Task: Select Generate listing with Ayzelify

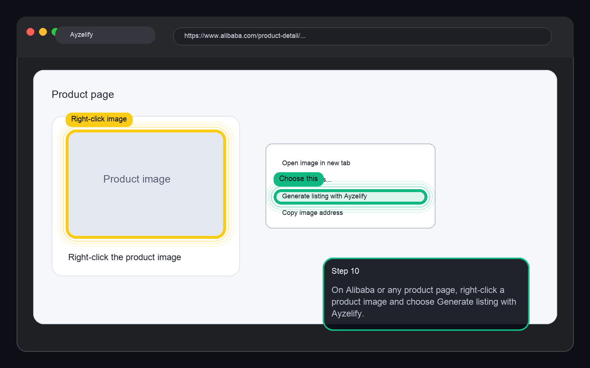Action: tap(350, 197)
